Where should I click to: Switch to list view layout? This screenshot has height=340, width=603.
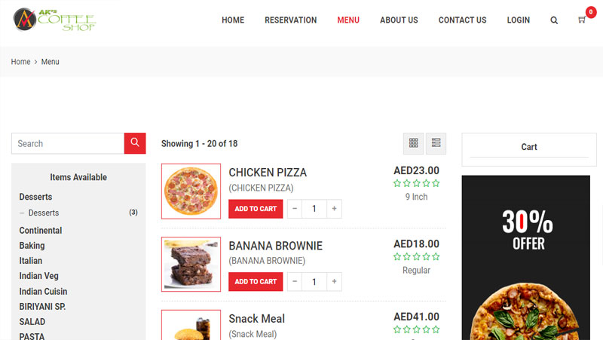pyautogui.click(x=436, y=143)
